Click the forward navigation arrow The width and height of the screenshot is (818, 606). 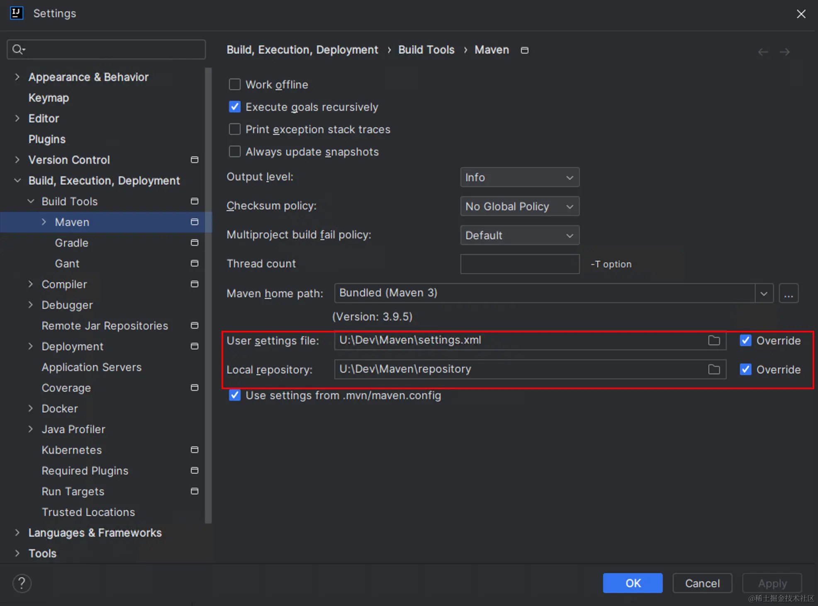784,52
